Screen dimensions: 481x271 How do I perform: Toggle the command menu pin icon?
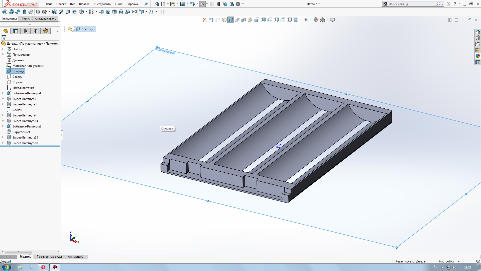pyautogui.click(x=146, y=4)
